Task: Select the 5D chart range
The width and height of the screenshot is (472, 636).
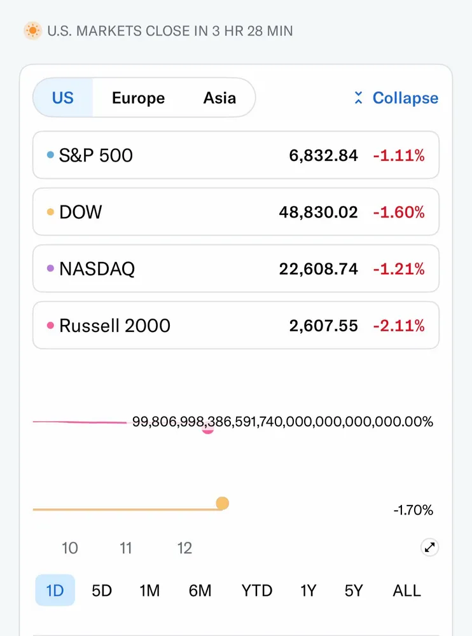Action: (102, 590)
